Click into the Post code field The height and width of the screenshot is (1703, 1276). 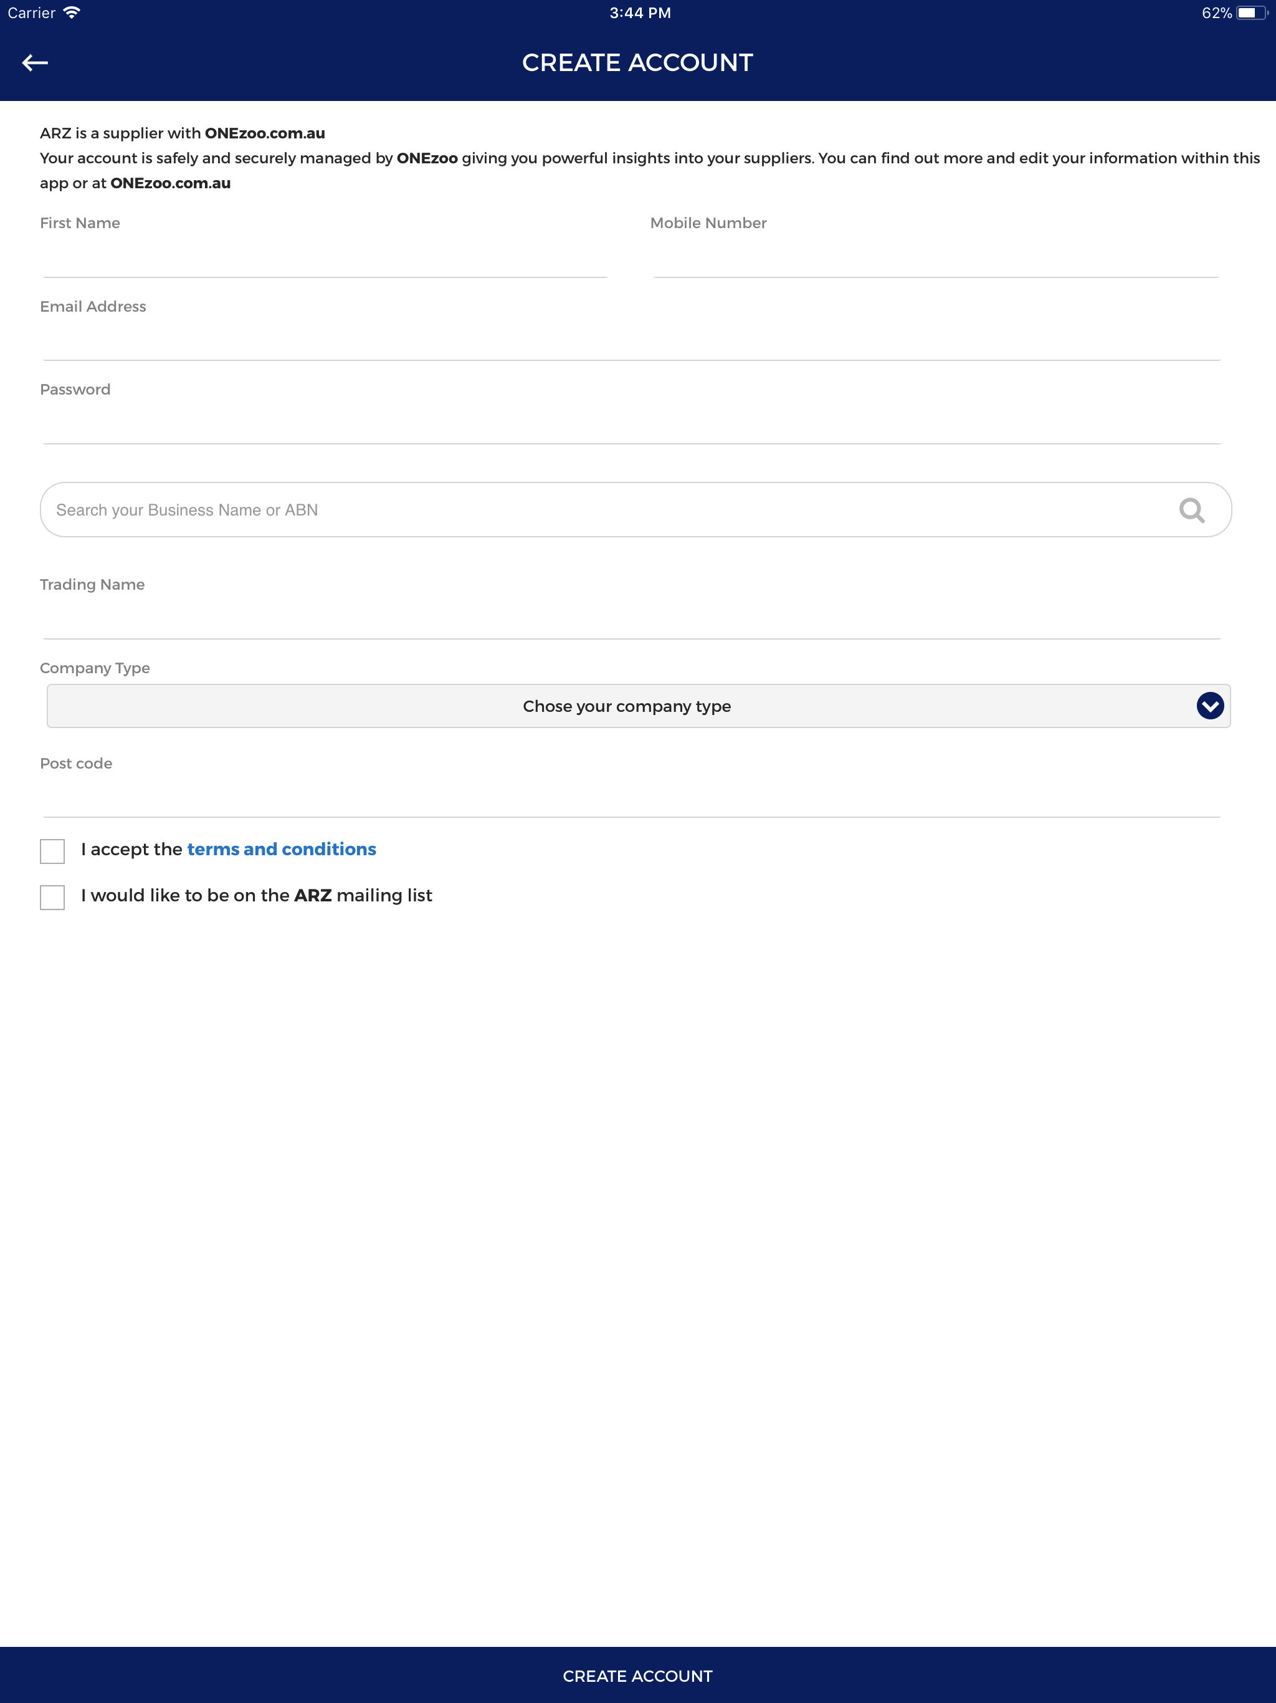click(632, 798)
